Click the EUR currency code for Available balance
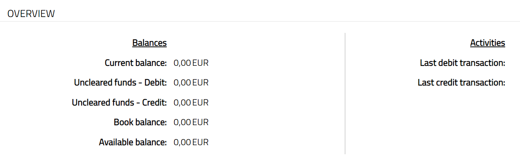Viewport: 520px width, 158px height. point(201,143)
